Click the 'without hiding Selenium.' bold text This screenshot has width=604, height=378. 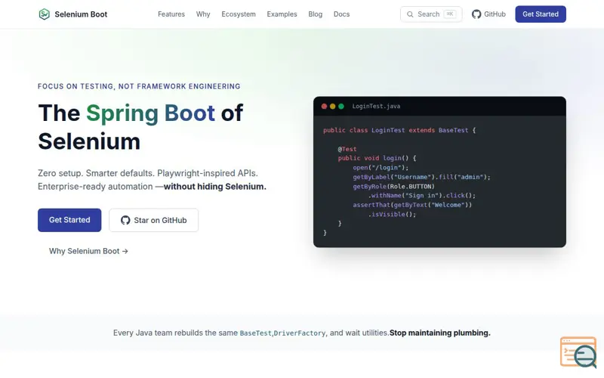(215, 187)
